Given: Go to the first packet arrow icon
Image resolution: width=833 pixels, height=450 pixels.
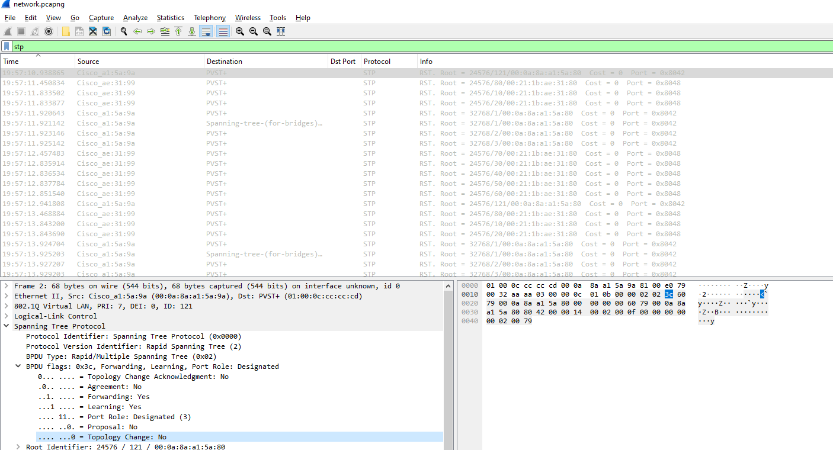Looking at the screenshot, I should 178,31.
